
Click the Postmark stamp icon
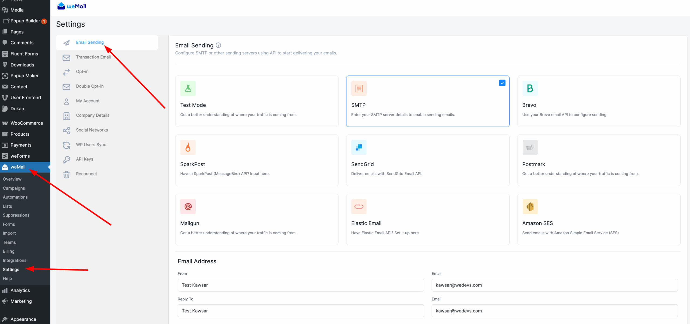[530, 147]
